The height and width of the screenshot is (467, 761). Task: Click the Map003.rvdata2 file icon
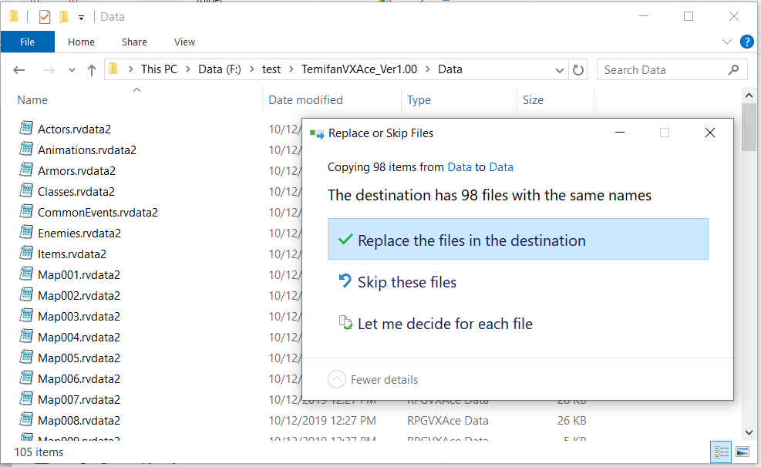(26, 316)
